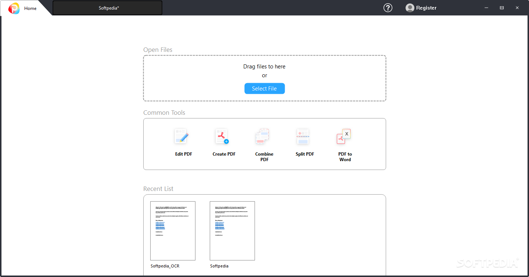Open the Softpedia_OCR recent thumbnail
Viewport: 529px width, 277px height.
click(x=173, y=231)
